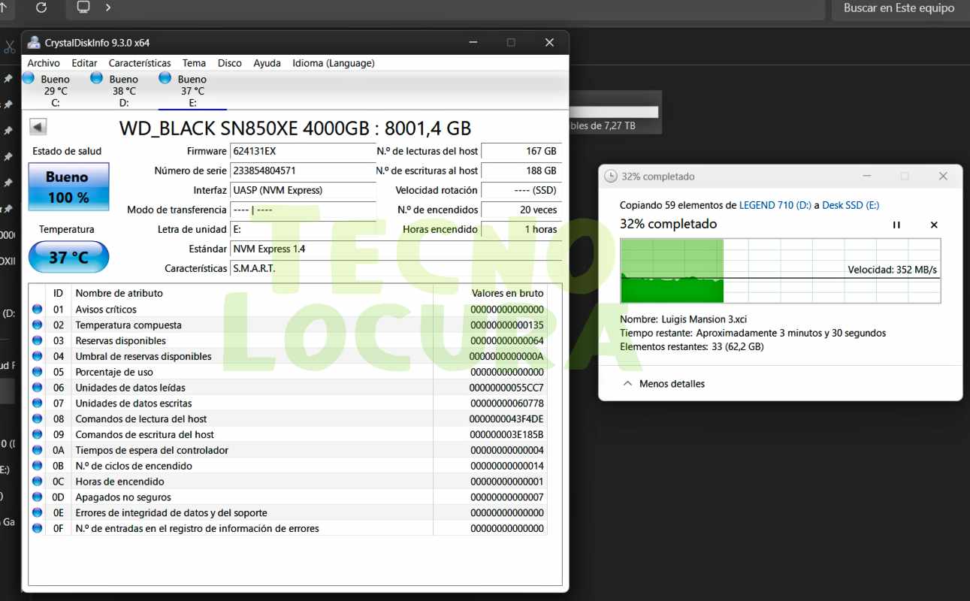Click the drive capacity bar in Explorer

(615, 112)
